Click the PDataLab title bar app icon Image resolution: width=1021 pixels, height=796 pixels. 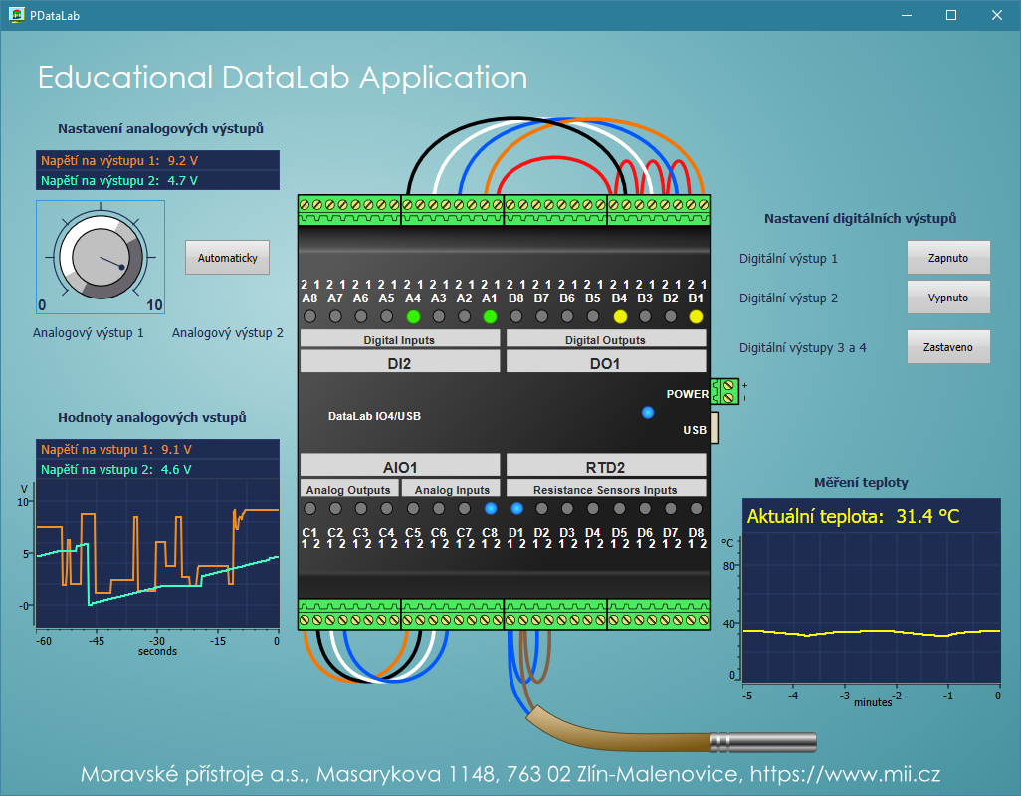17,15
